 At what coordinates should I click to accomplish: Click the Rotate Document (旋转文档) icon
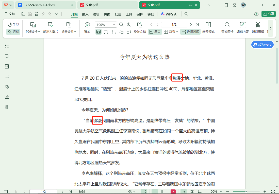(140, 25)
